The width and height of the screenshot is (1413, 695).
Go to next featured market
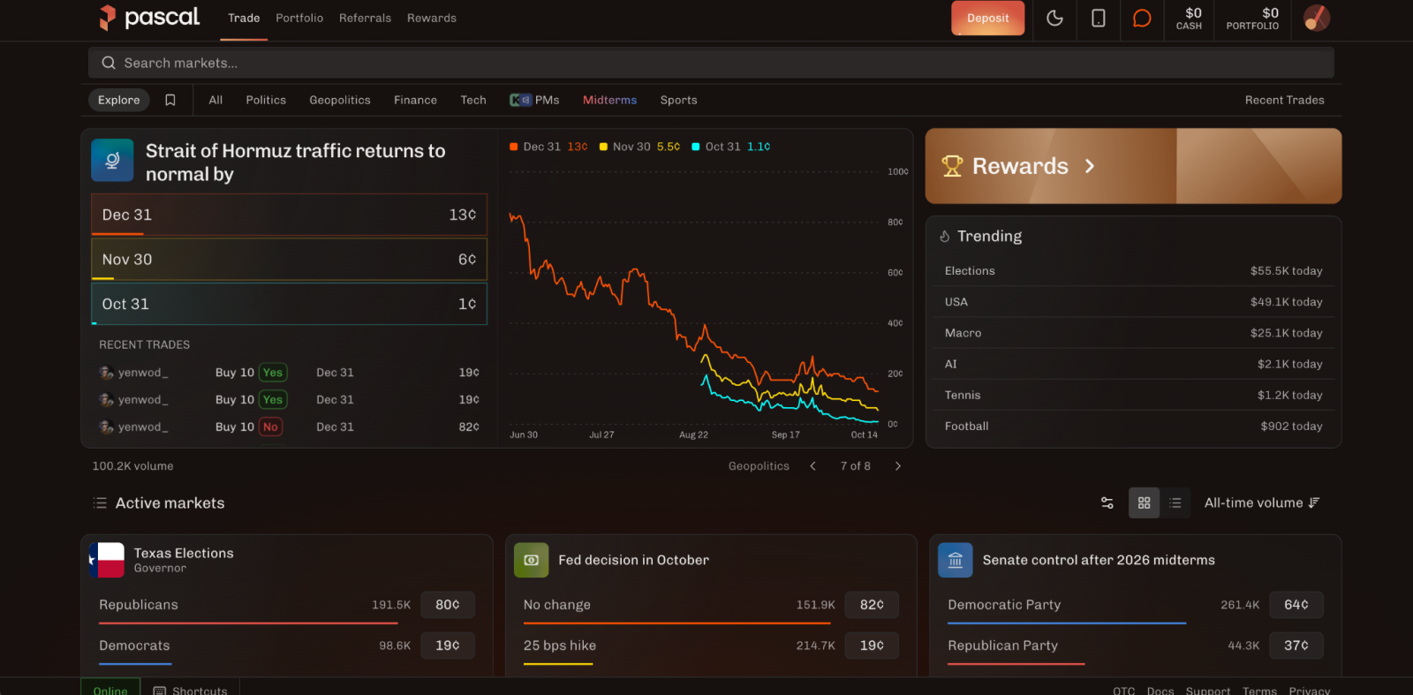click(x=898, y=466)
